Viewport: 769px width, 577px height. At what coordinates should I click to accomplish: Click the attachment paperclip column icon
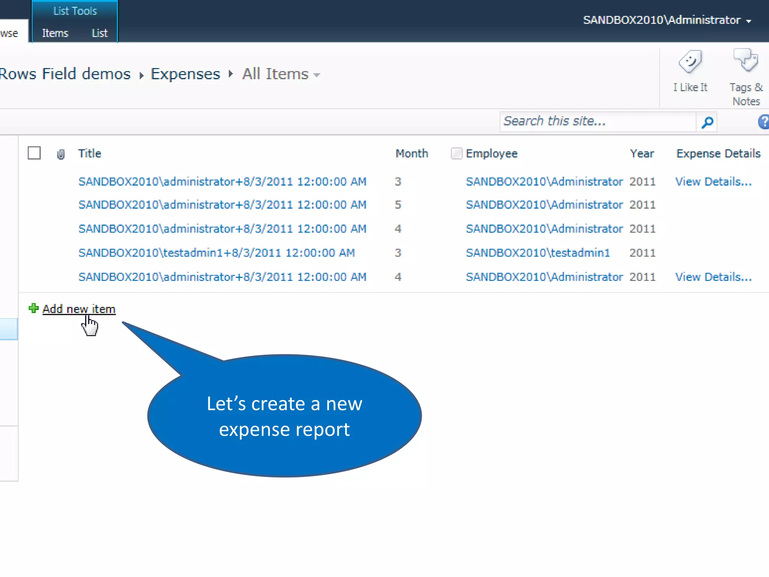pos(61,154)
